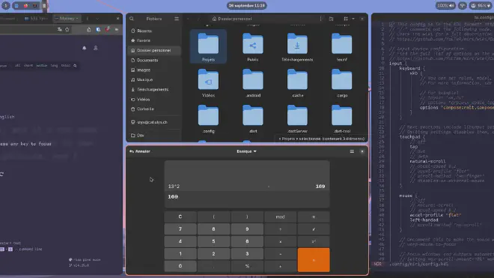Open the search icon in Fichiers
Screen dimensions: 494x278
click(x=132, y=19)
